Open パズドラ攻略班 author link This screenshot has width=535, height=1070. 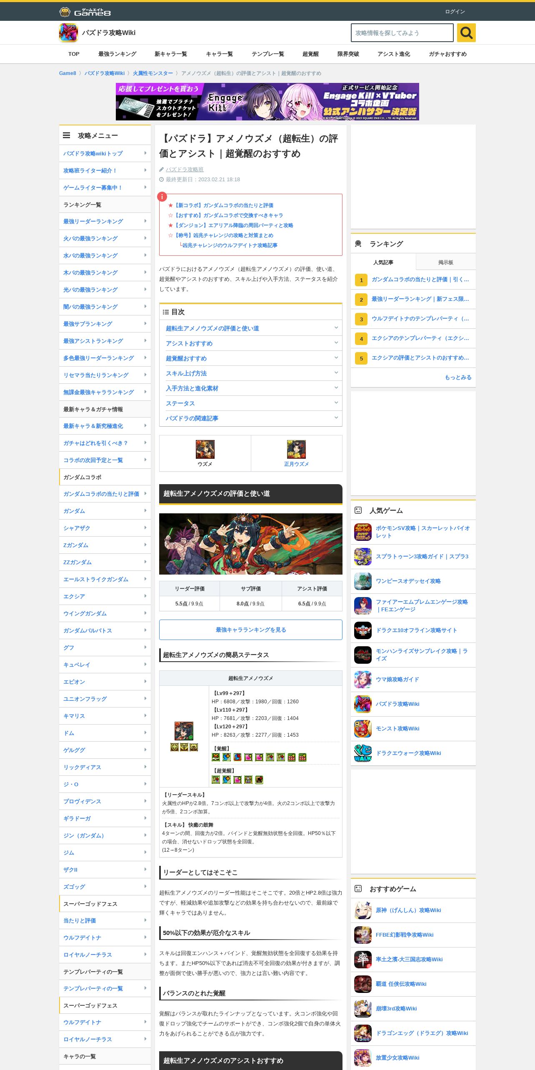coord(185,169)
